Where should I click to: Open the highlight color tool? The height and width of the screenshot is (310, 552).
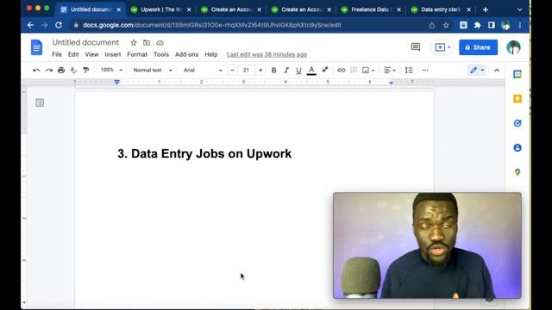click(324, 70)
